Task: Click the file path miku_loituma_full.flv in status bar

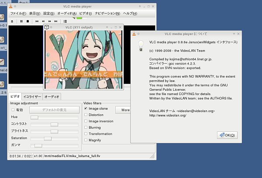Action: tap(72, 156)
